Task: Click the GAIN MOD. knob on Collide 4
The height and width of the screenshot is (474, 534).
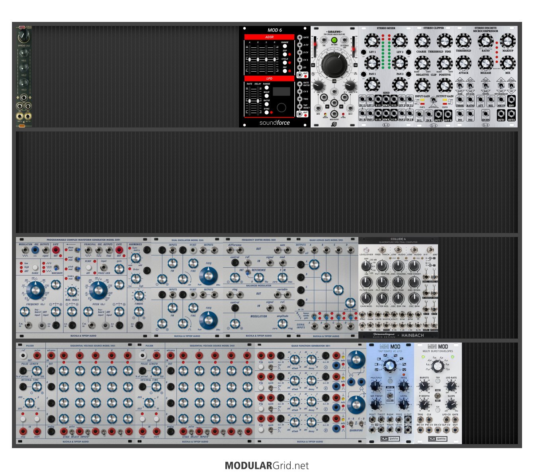Action: pyautogui.click(x=366, y=298)
